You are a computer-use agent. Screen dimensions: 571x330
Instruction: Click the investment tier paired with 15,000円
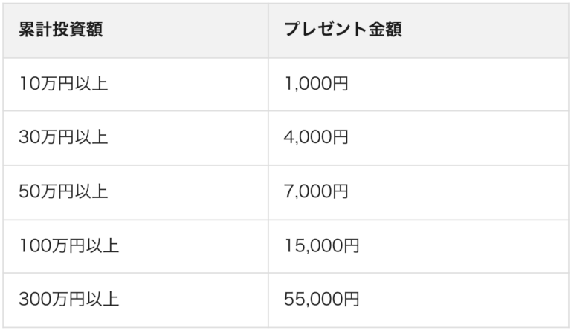[69, 245]
